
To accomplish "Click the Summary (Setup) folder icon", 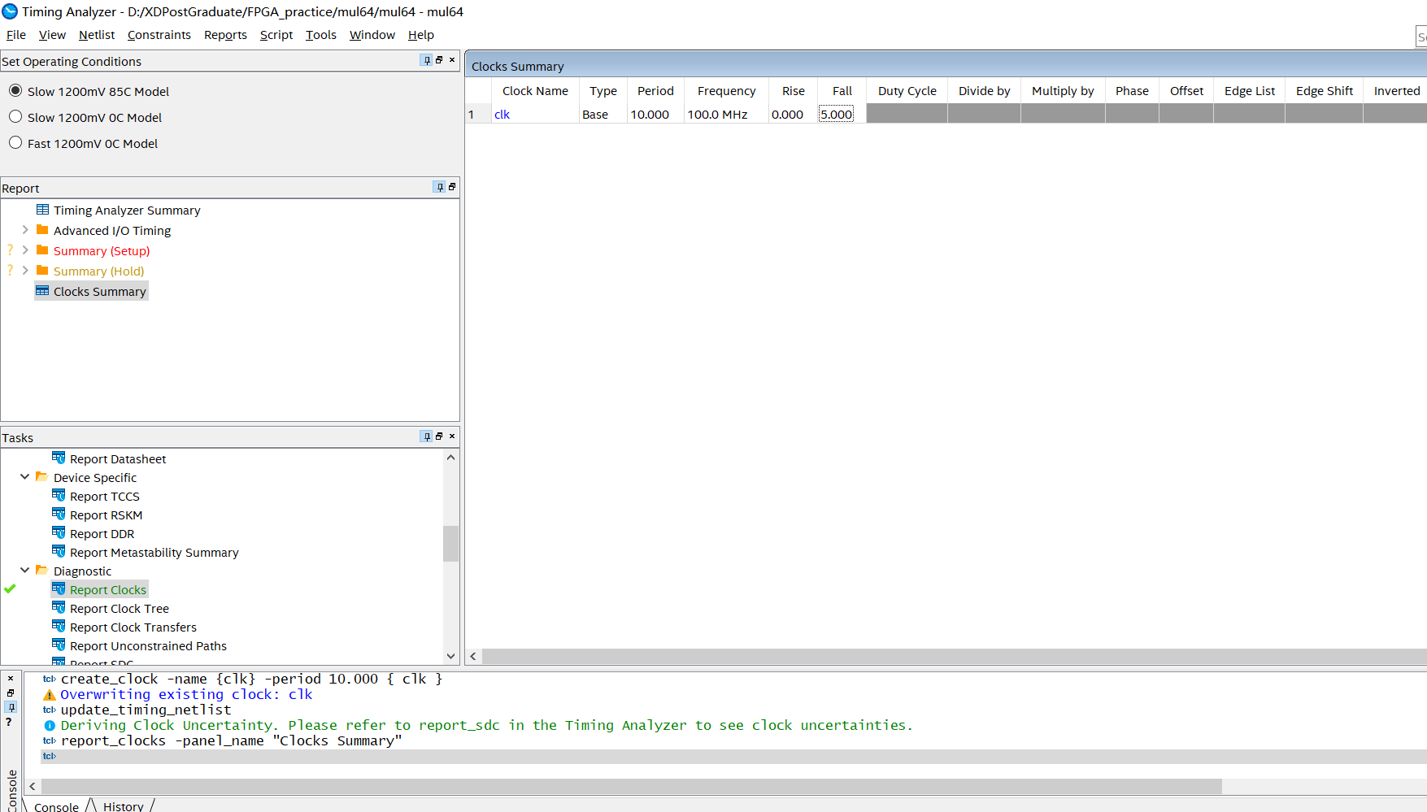I will click(42, 250).
